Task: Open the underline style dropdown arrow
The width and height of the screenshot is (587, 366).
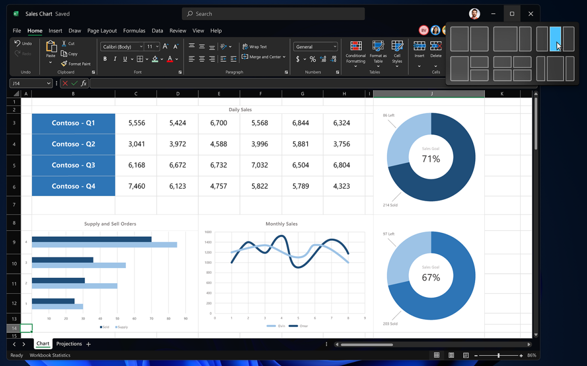Action: click(132, 60)
